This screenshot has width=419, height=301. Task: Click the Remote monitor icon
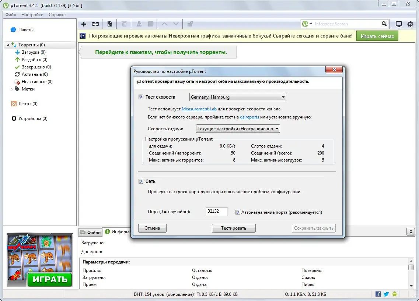(x=399, y=24)
